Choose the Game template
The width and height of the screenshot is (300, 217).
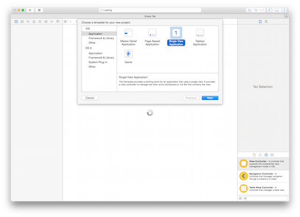[x=128, y=56]
